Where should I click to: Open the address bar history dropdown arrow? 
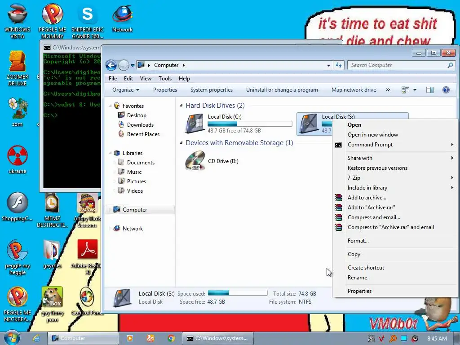tap(328, 66)
